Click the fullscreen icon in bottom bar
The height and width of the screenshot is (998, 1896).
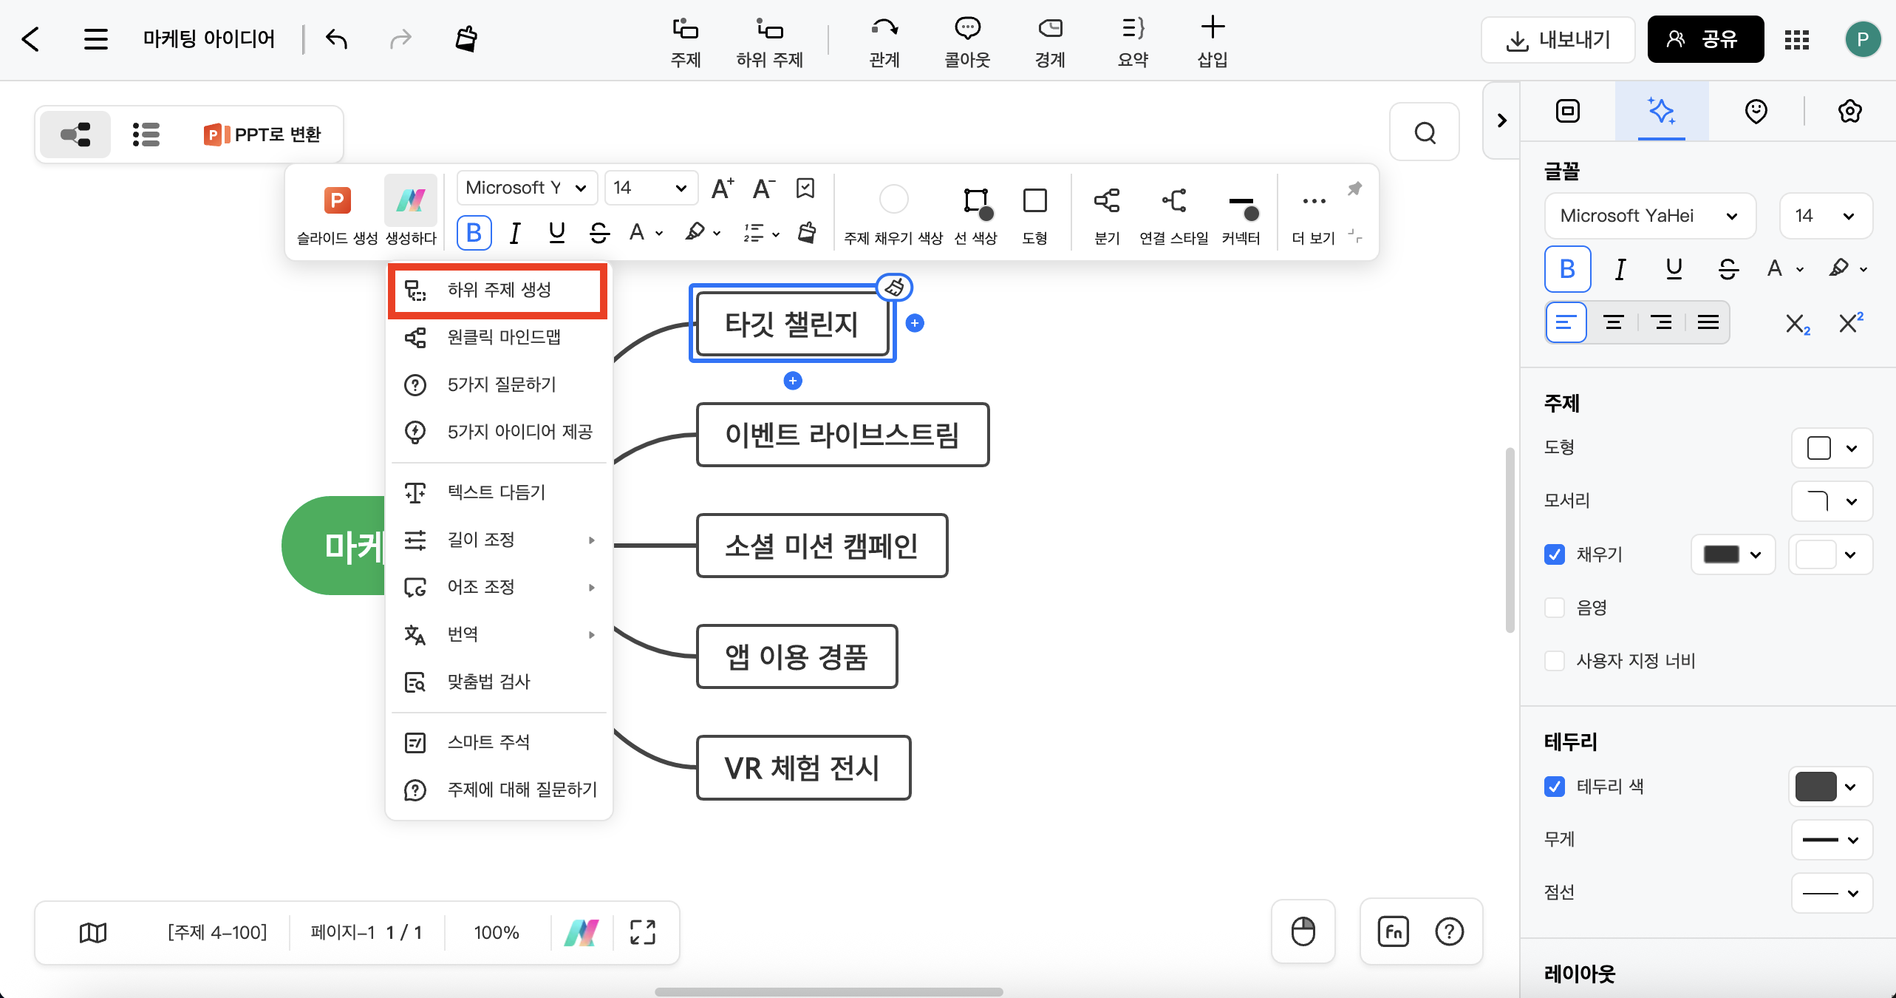pyautogui.click(x=642, y=932)
